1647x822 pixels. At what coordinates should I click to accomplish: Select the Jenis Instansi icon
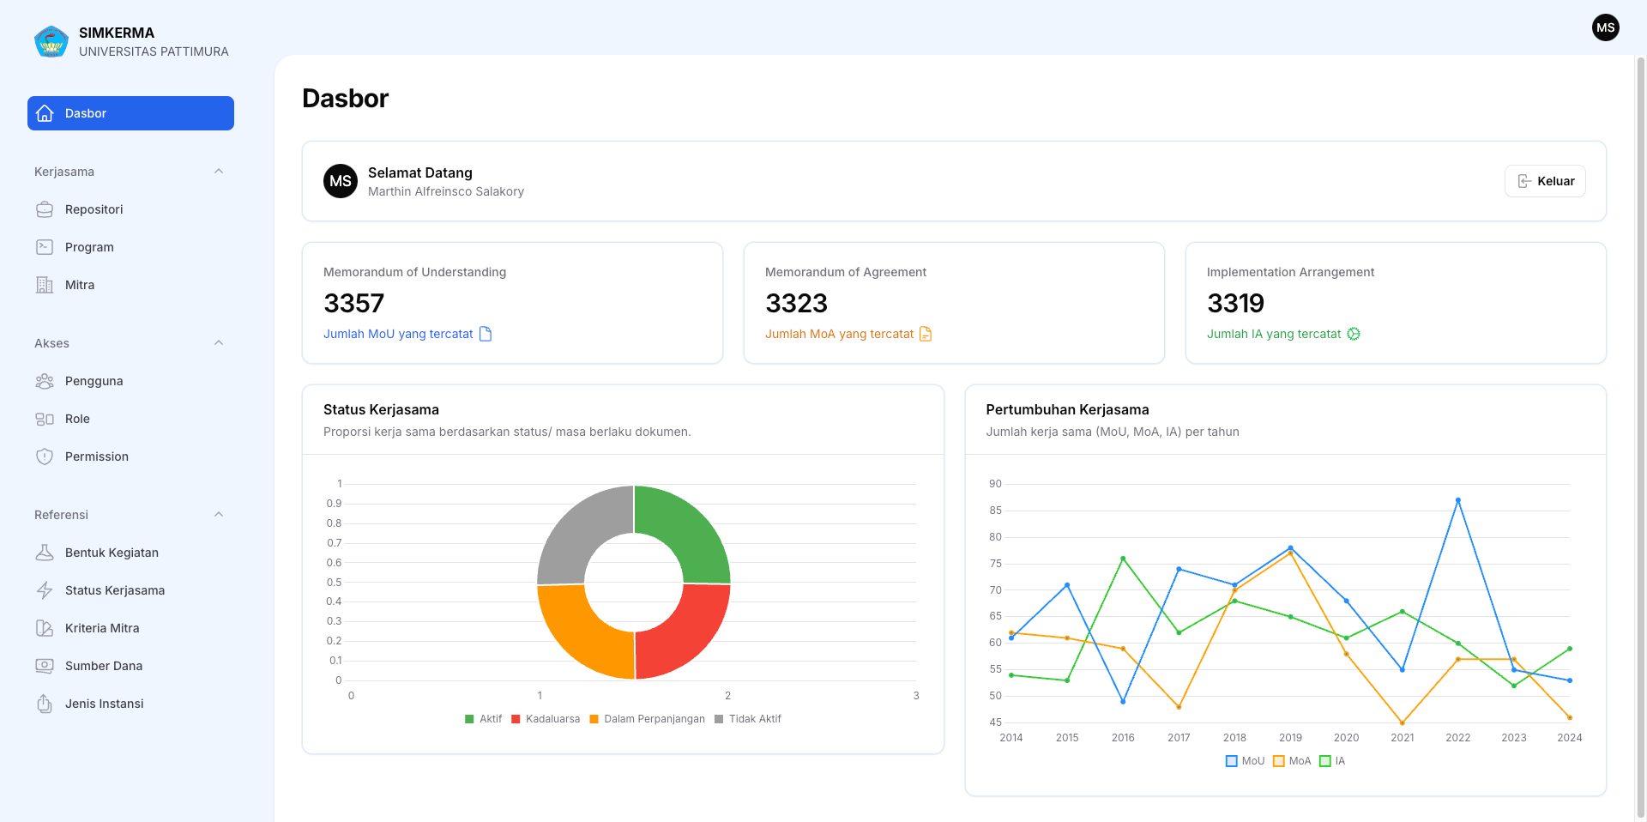click(x=45, y=703)
